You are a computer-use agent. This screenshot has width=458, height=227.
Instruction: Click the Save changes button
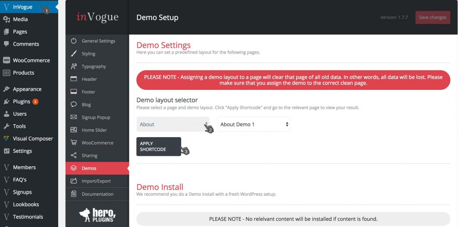tap(433, 17)
